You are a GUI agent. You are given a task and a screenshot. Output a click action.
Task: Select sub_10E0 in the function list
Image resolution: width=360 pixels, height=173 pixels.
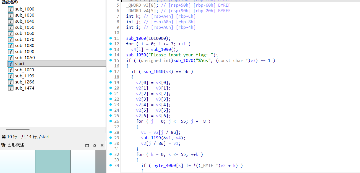[x=25, y=70]
